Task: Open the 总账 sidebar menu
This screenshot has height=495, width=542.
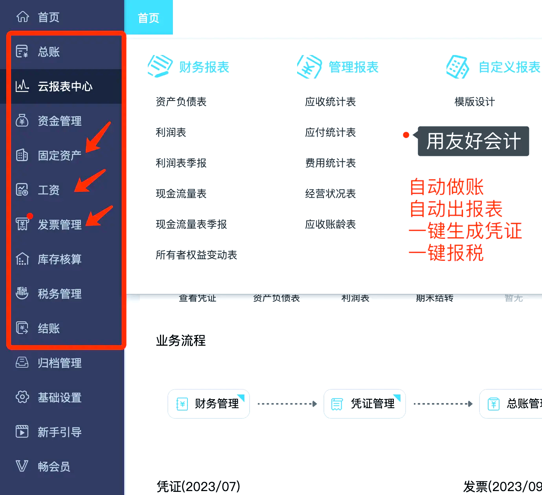Action: click(x=62, y=51)
